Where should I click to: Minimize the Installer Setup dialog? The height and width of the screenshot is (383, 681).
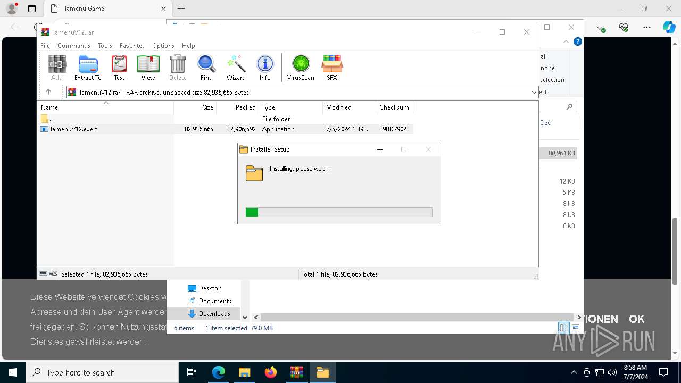click(380, 149)
